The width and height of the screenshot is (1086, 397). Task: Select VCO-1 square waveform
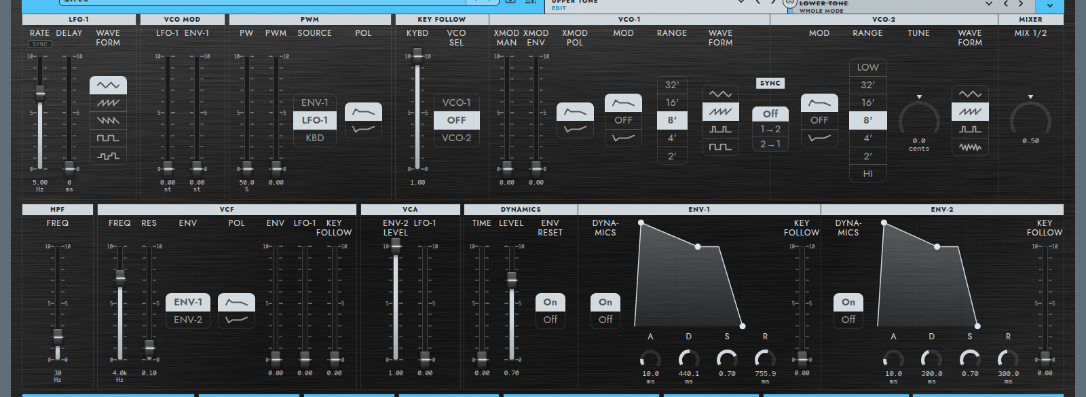pos(720,147)
